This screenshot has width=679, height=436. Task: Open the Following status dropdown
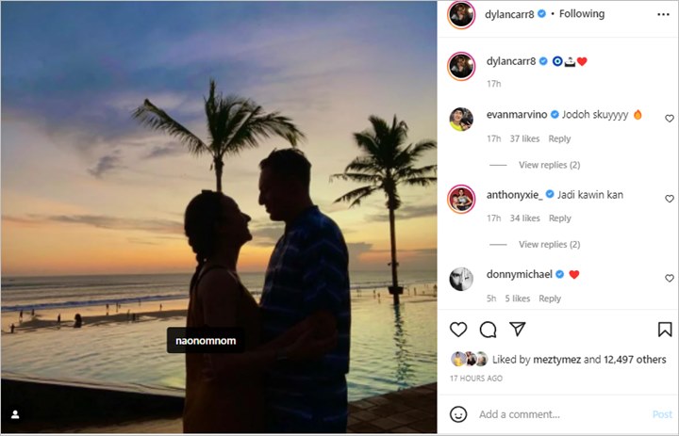582,14
